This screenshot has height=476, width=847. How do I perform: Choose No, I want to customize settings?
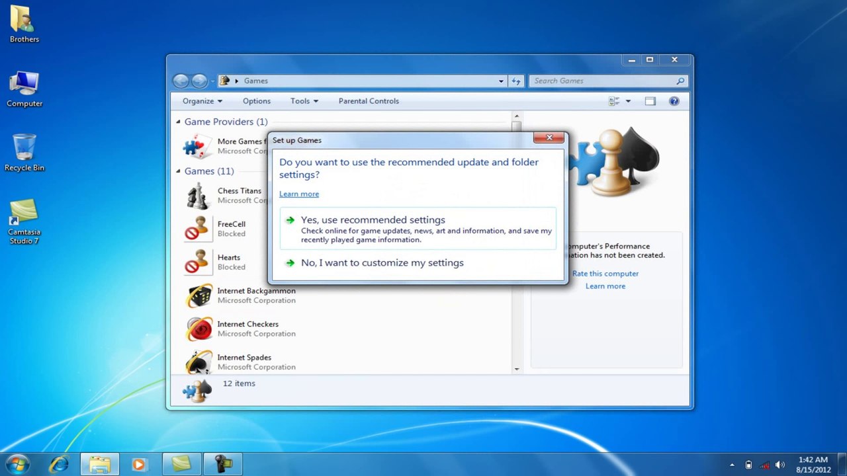coord(418,262)
